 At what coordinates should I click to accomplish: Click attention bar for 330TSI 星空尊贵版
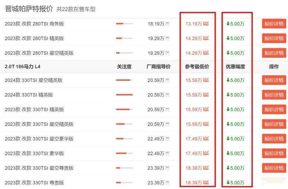coord(124,168)
